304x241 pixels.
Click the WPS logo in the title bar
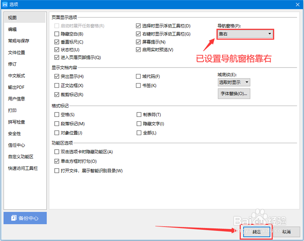(5, 4)
